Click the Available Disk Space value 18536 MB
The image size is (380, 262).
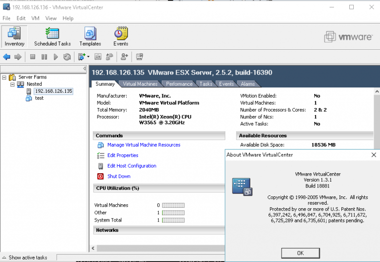coord(323,145)
